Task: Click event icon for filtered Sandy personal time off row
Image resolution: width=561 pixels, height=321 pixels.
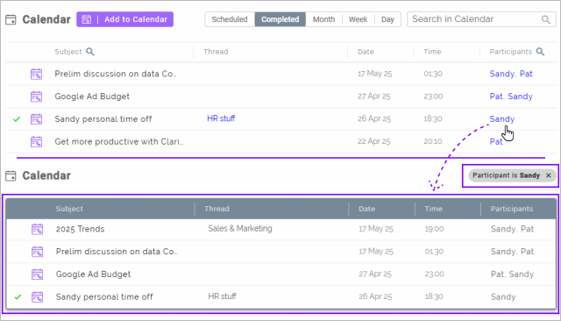Action: (37, 297)
